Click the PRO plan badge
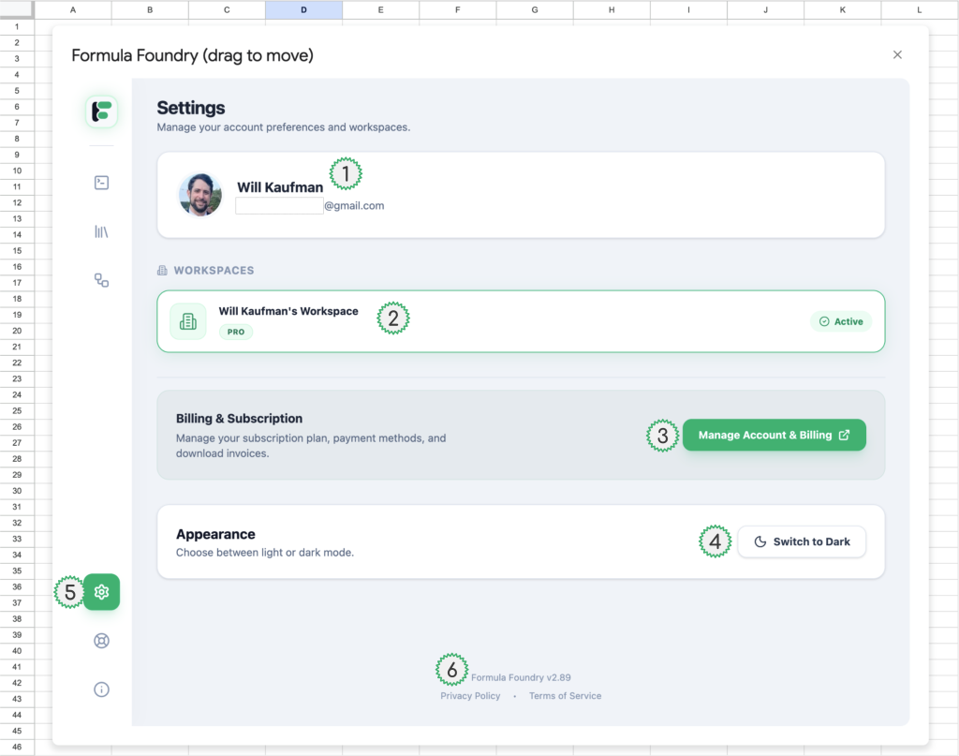The height and width of the screenshot is (756, 959). pos(236,332)
